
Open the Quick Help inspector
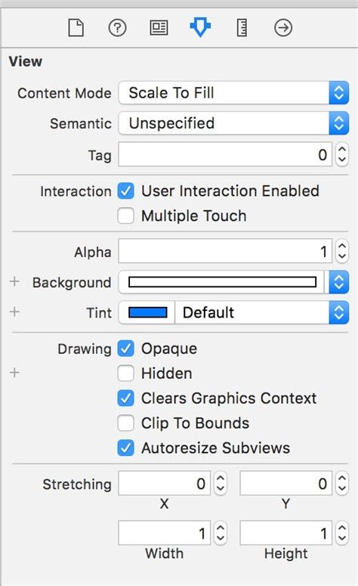[x=117, y=28]
